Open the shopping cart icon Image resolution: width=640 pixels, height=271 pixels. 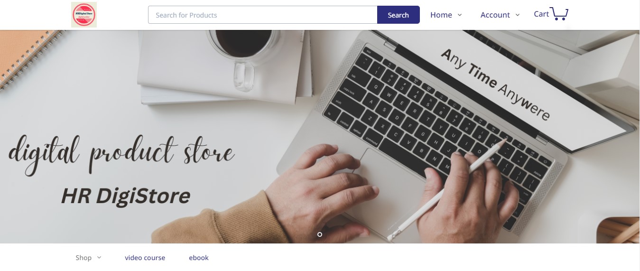tap(559, 14)
